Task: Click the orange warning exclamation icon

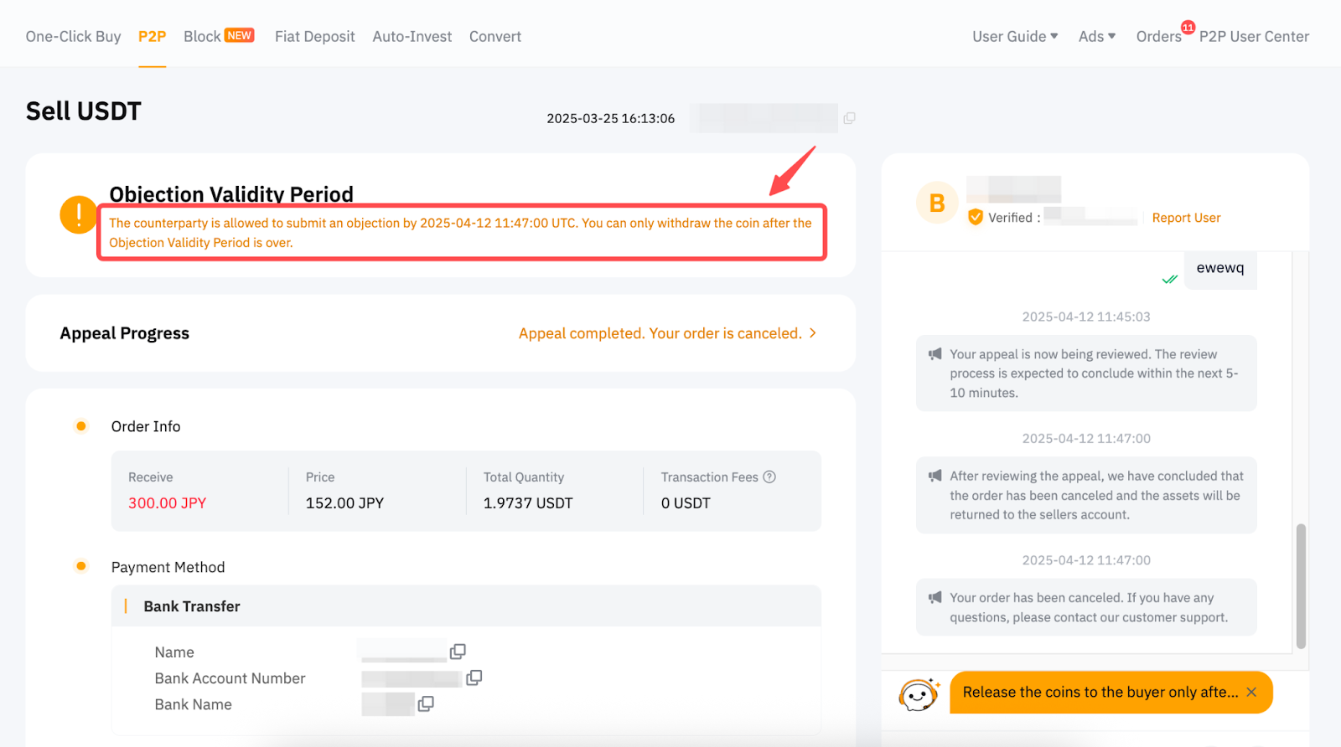Action: point(78,215)
